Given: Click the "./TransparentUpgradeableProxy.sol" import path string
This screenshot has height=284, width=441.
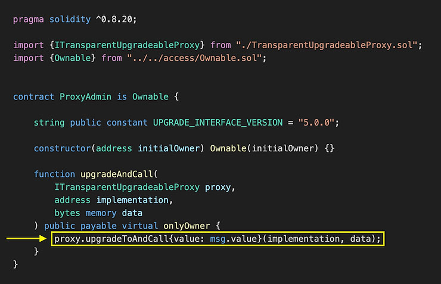Looking at the screenshot, I should 326,45.
